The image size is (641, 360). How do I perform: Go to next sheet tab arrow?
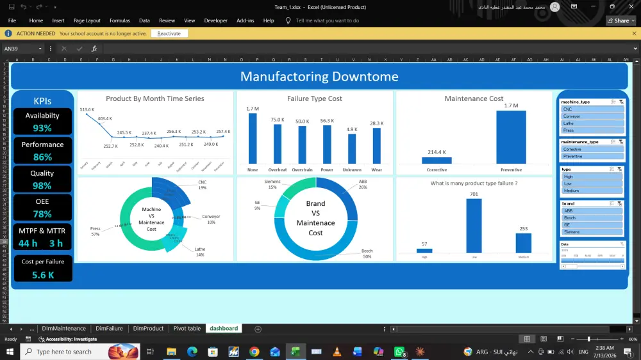pyautogui.click(x=21, y=329)
